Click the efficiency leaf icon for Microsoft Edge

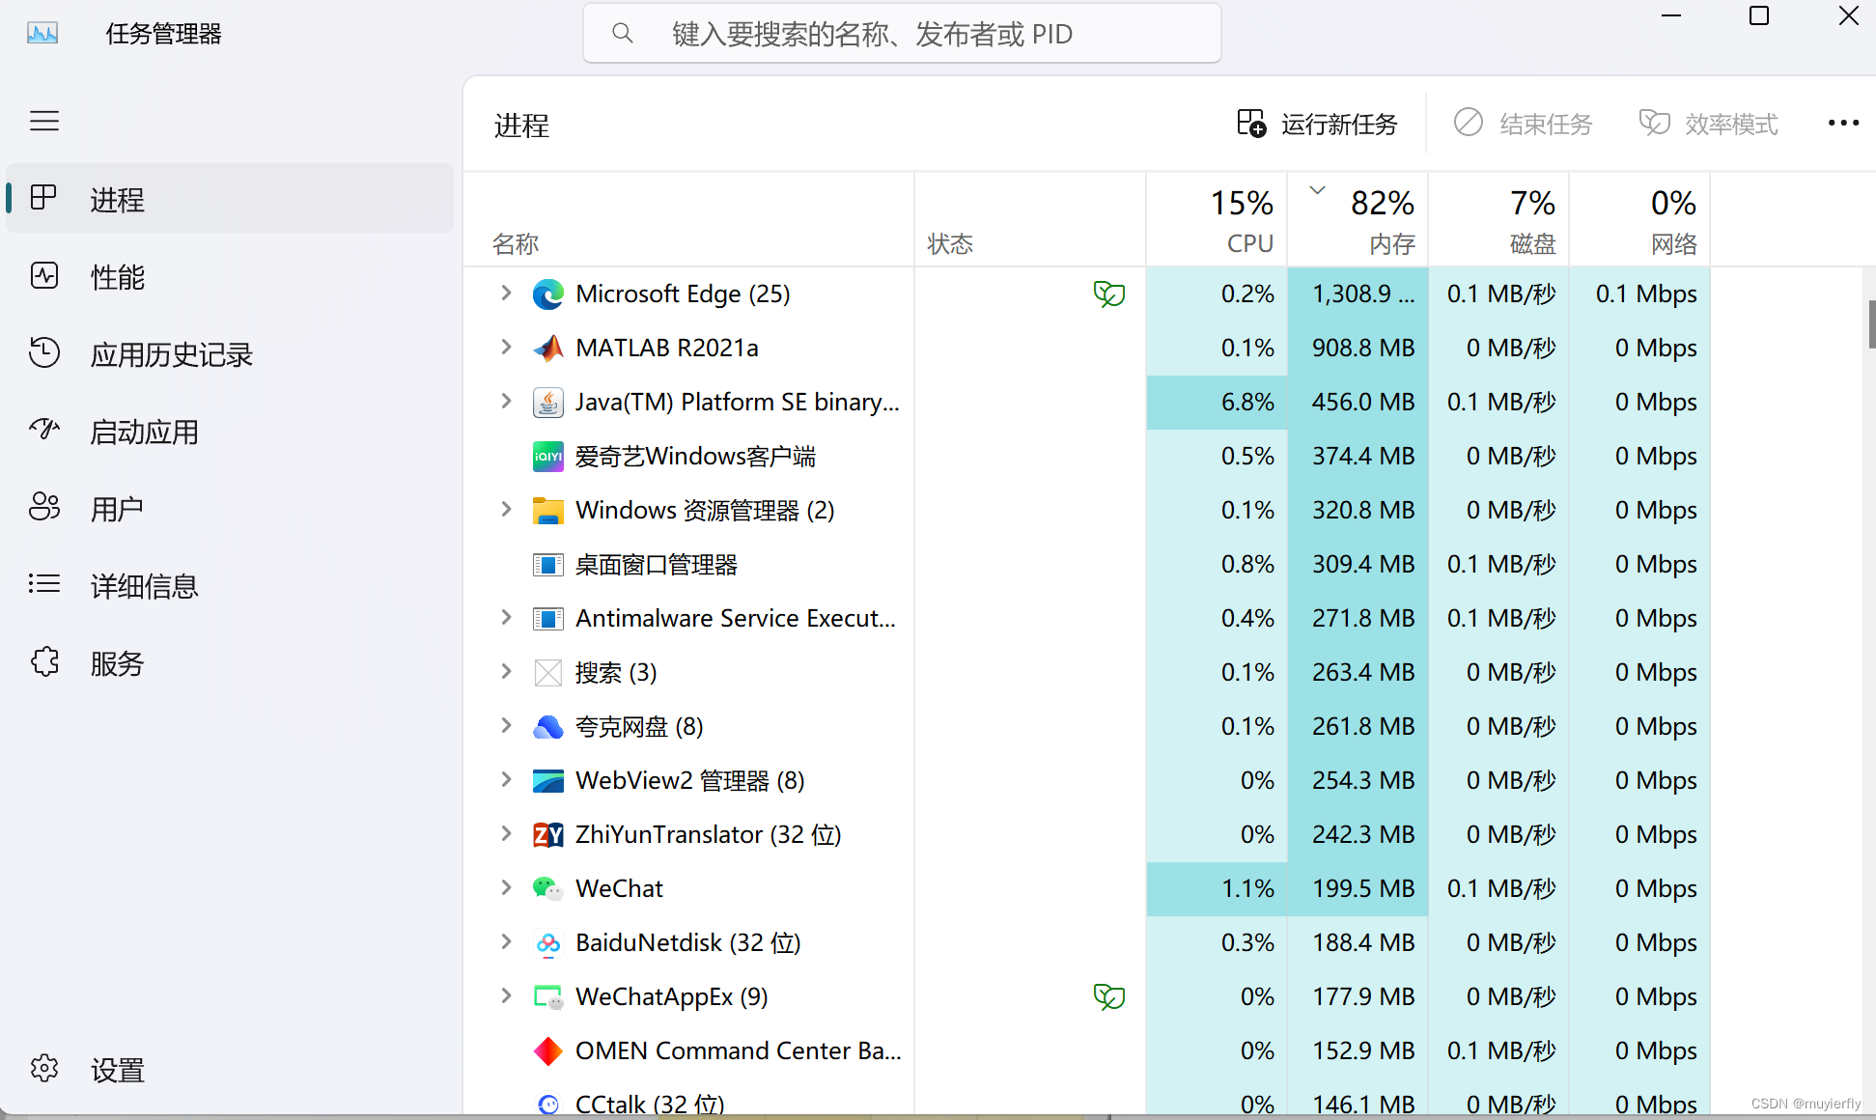pyautogui.click(x=1109, y=294)
